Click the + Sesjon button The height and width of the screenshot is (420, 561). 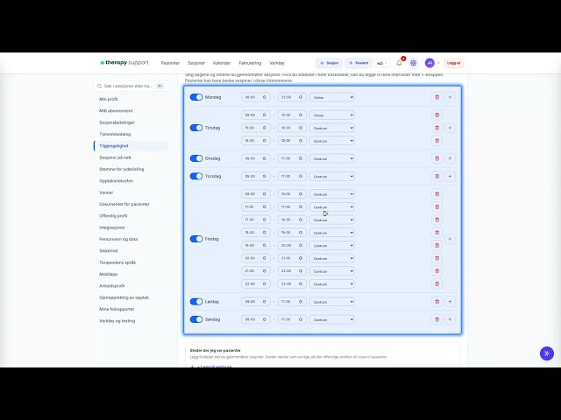330,63
